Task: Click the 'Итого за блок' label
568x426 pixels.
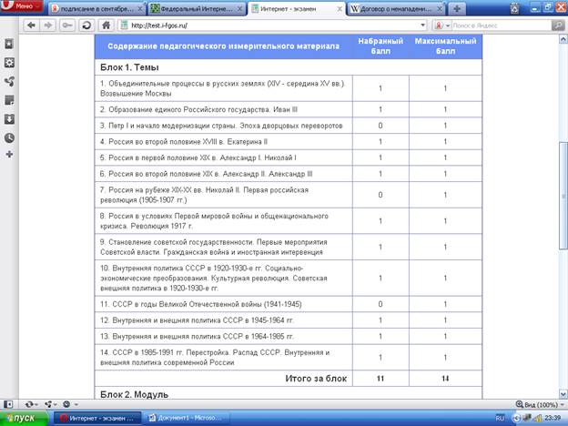Action: click(316, 379)
